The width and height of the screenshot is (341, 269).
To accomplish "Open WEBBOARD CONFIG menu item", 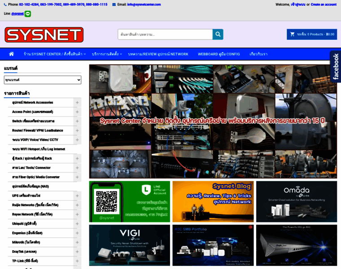I will (219, 54).
